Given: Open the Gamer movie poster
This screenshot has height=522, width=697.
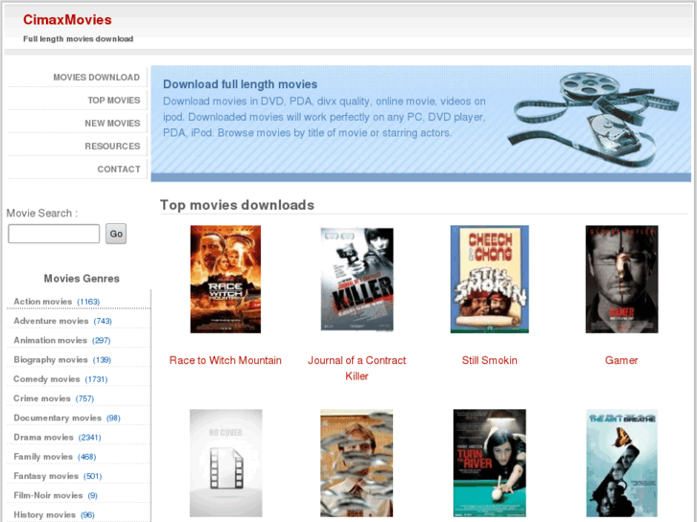Looking at the screenshot, I should 621,279.
